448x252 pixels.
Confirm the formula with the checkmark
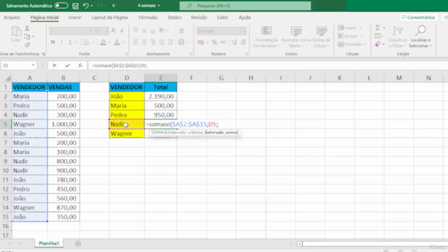[67, 65]
